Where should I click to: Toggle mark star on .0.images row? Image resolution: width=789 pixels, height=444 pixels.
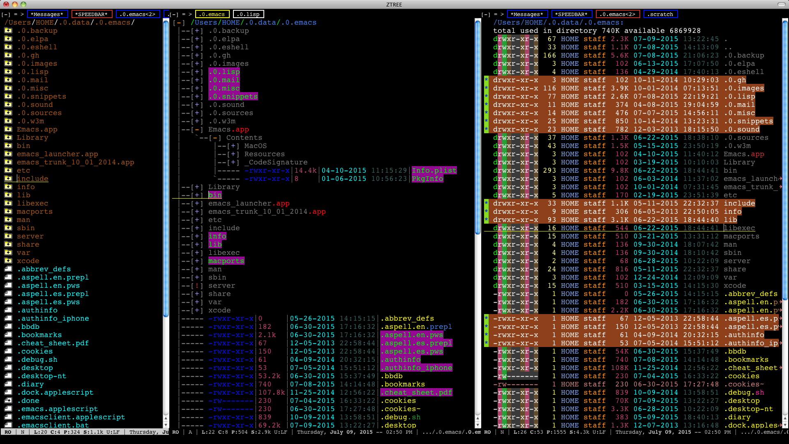(x=487, y=88)
